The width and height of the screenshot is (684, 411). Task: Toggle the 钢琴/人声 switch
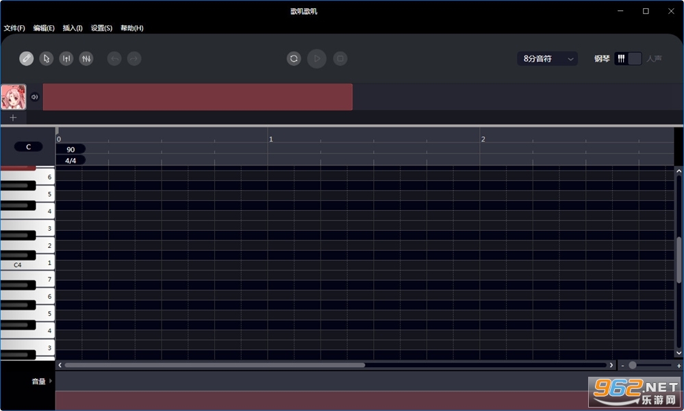coord(628,58)
